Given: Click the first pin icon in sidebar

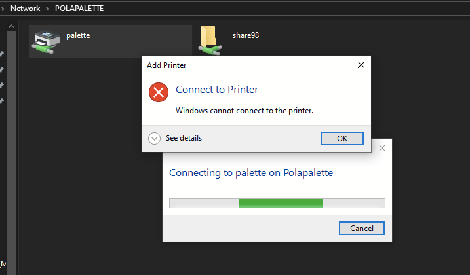Looking at the screenshot, I should coord(2,54).
